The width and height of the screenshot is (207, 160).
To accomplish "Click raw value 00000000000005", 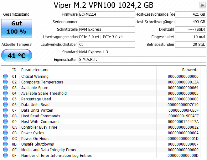I will pyautogui.click(x=183, y=93).
